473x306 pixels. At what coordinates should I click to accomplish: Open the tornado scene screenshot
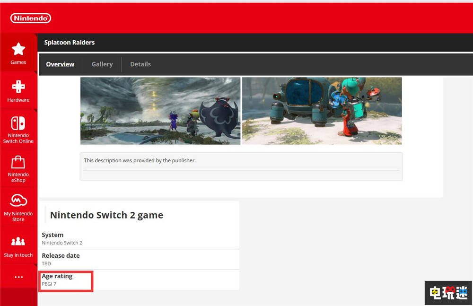click(160, 111)
